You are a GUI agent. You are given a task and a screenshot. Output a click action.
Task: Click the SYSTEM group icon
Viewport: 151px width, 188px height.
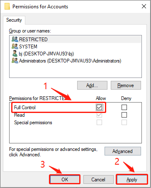pyautogui.click(x=15, y=46)
